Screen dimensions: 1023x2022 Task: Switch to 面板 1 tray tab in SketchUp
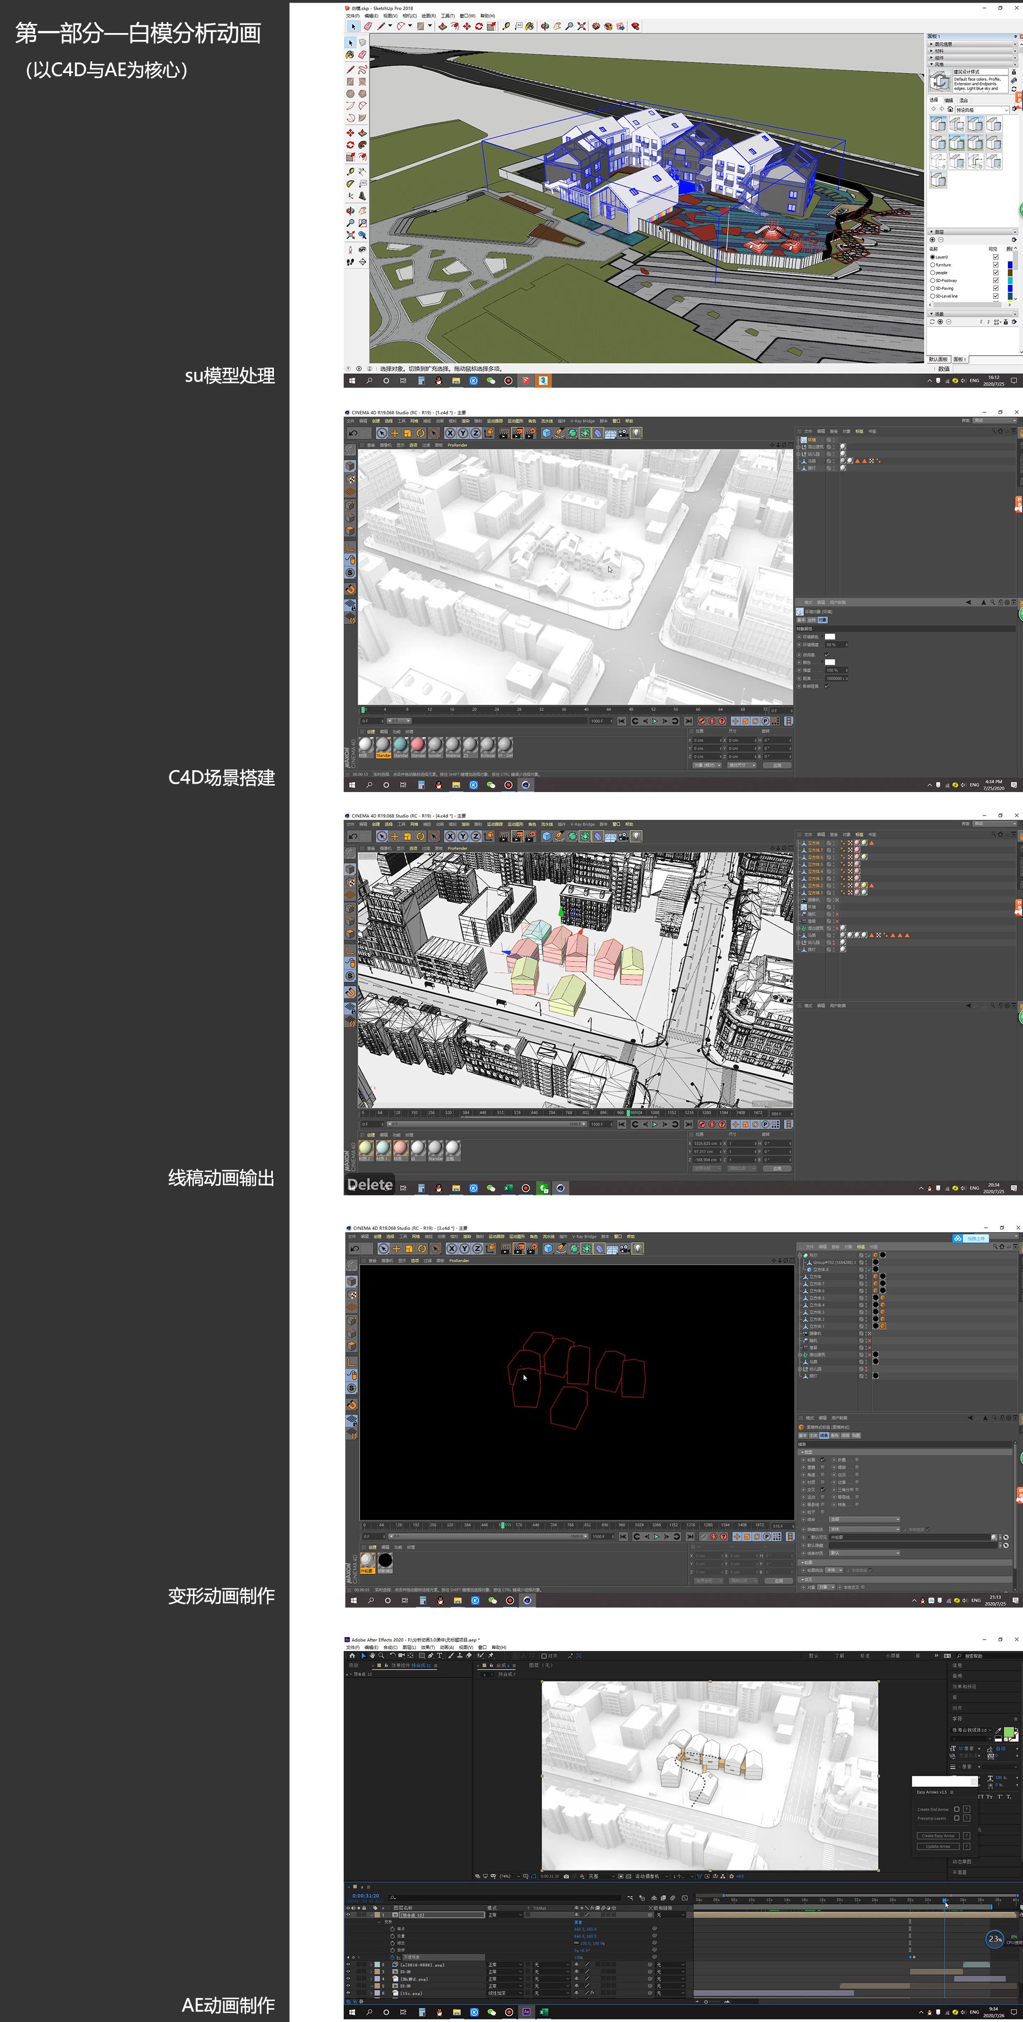point(960,358)
